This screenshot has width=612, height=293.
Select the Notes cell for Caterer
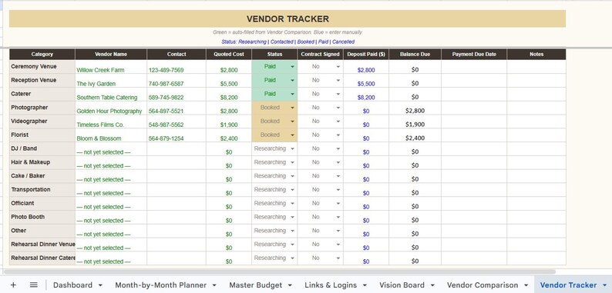pos(536,94)
